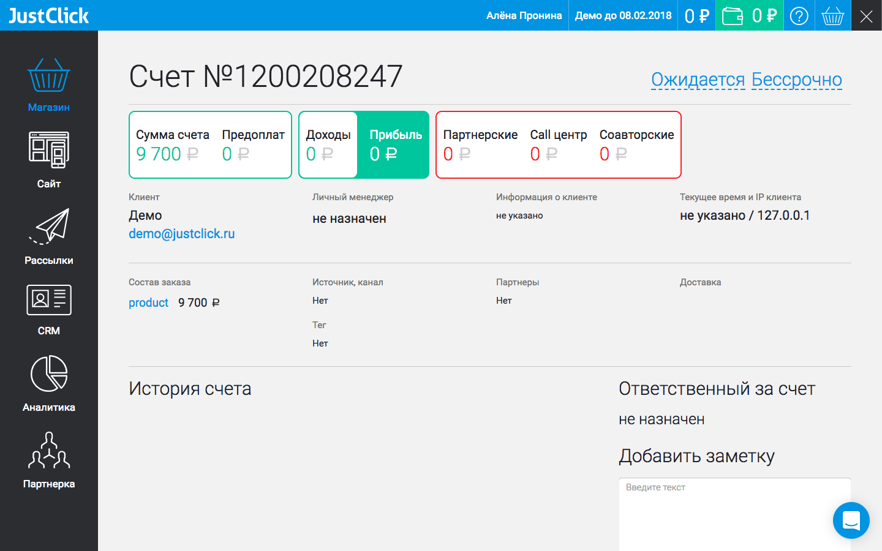Screen dimensions: 882x551
Task: Change the Ожидается invoice status
Action: click(698, 80)
